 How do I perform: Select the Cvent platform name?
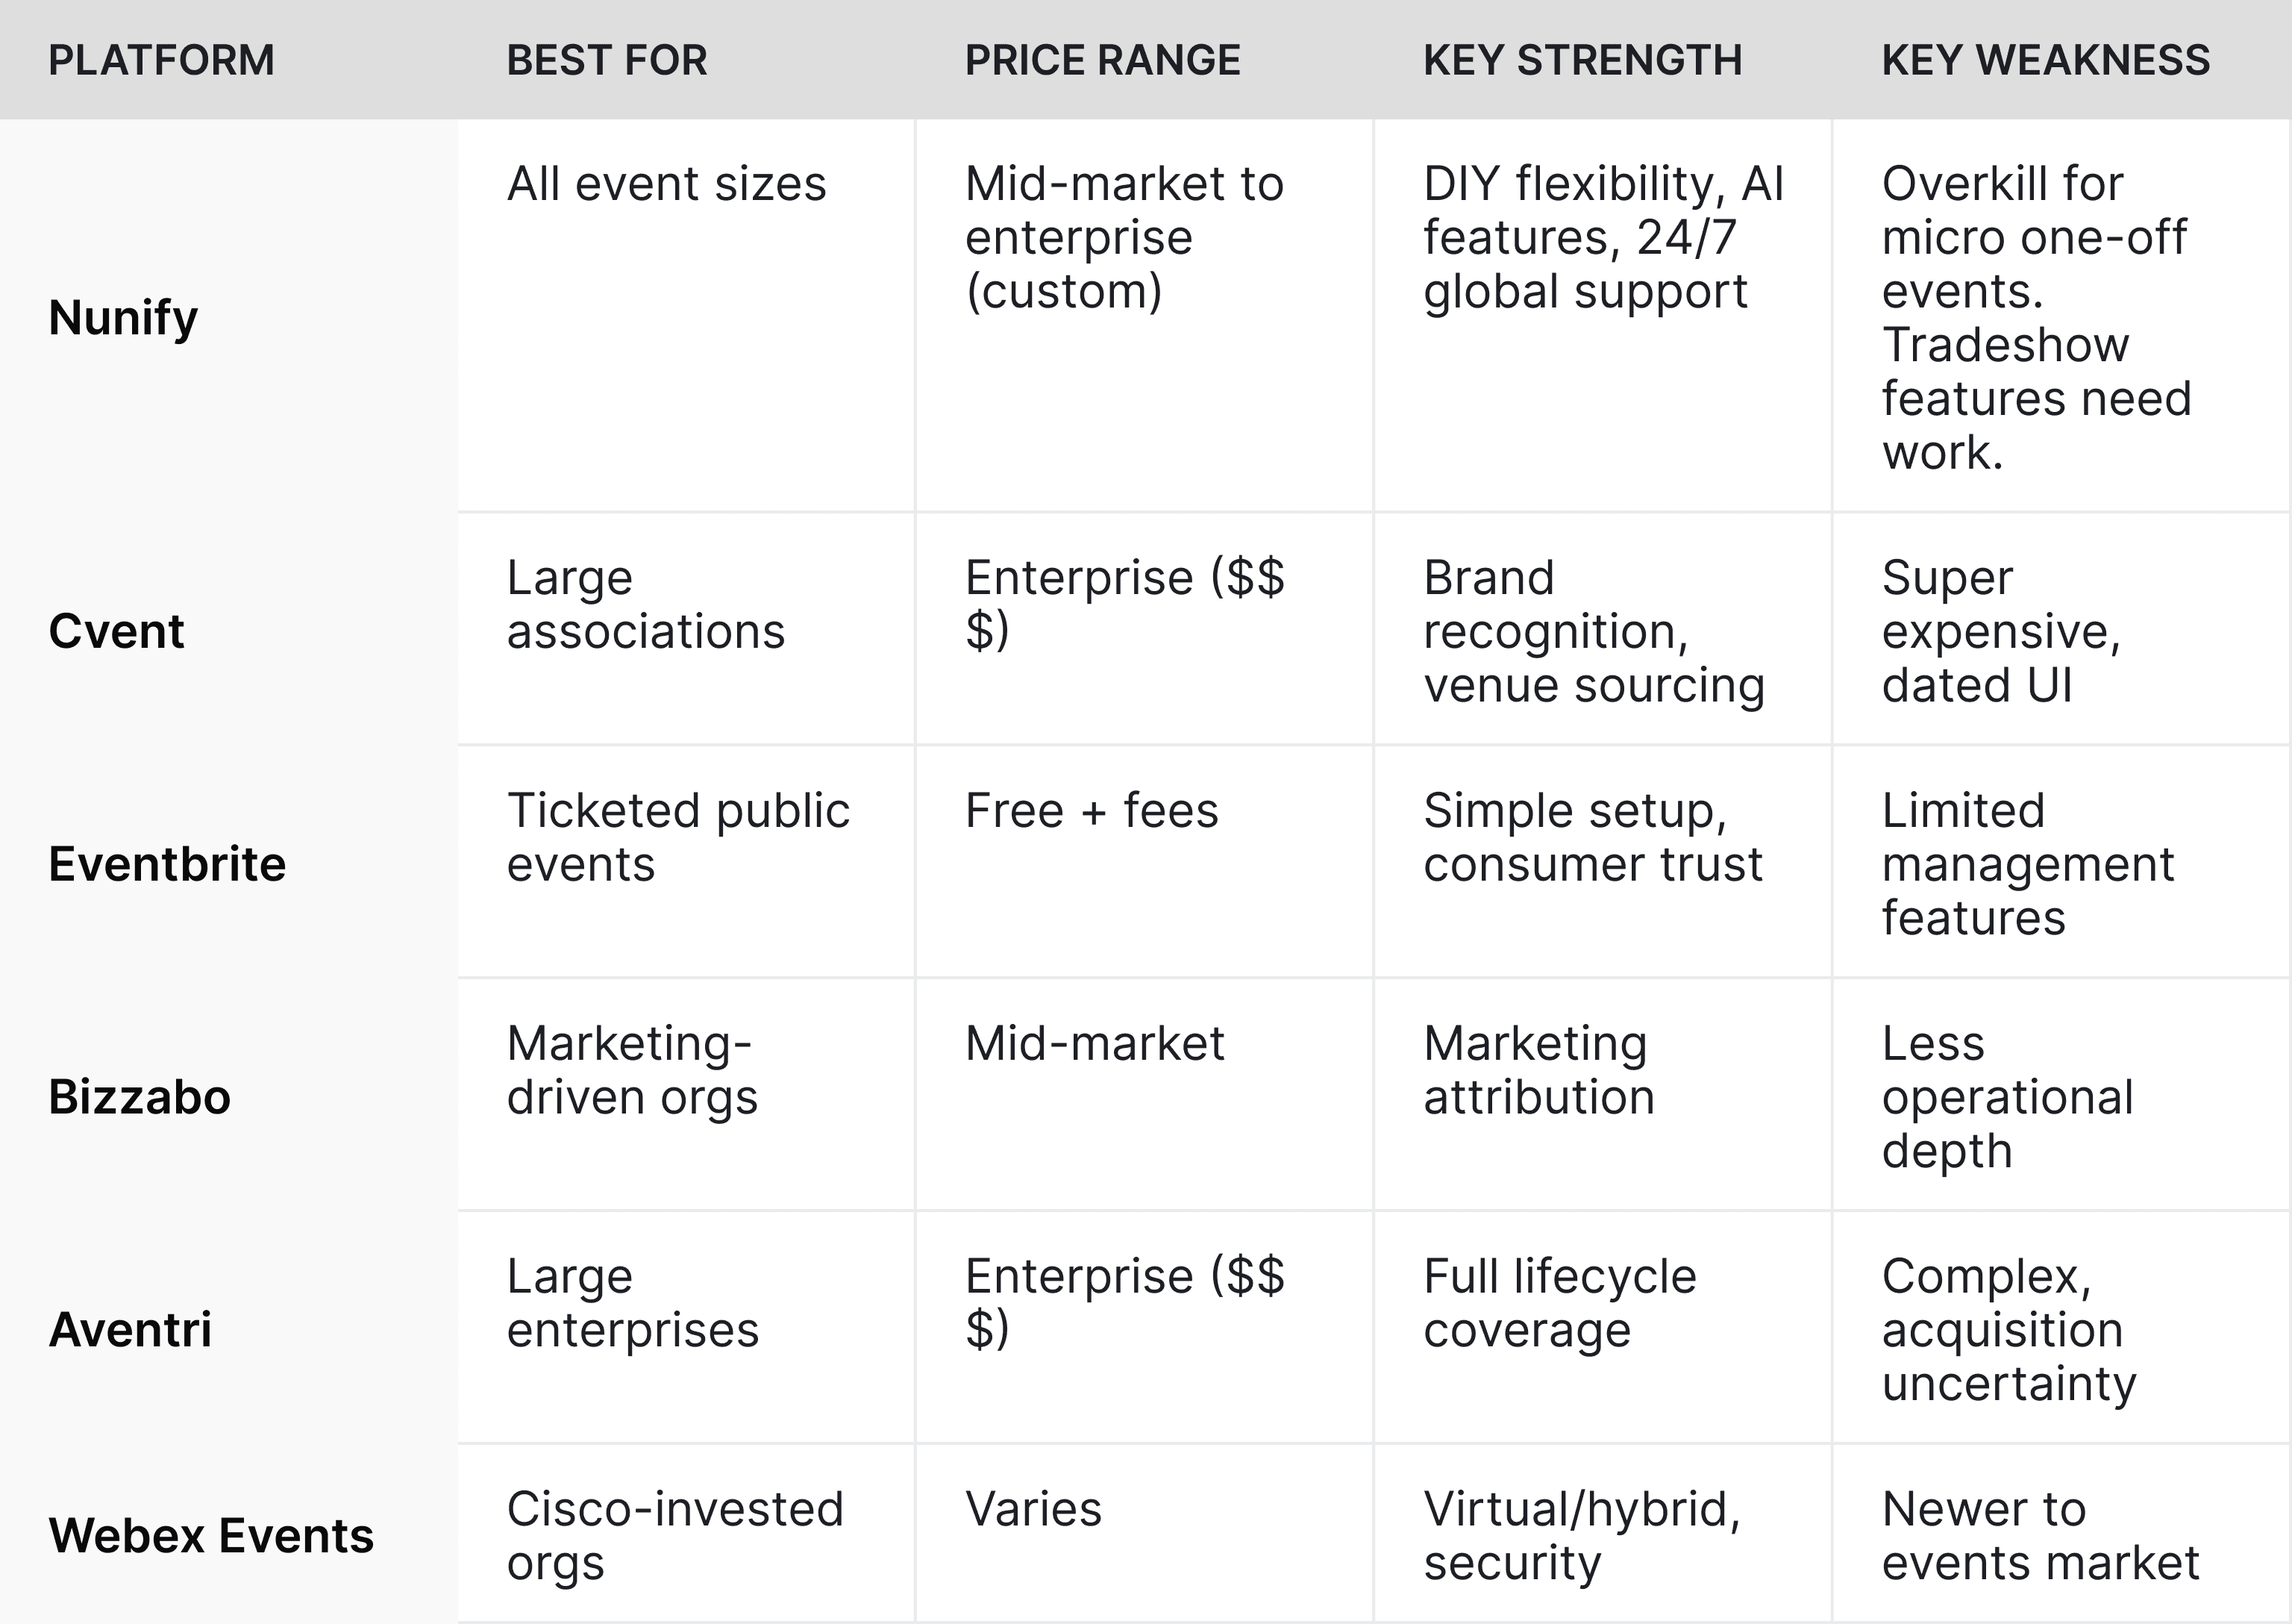click(x=116, y=631)
